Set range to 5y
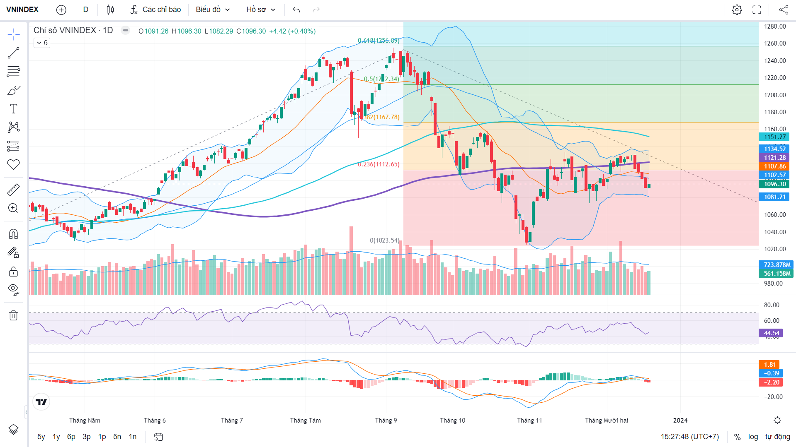Screen dimensions: 796x447 [x=41, y=437]
